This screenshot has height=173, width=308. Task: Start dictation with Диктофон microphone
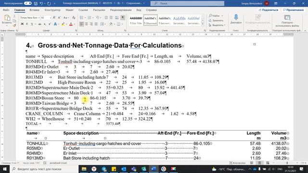236,19
